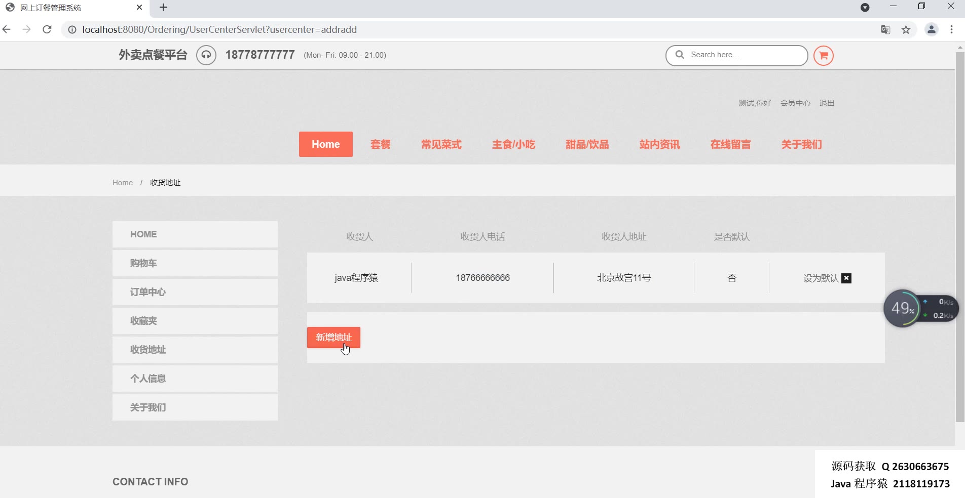Image resolution: width=965 pixels, height=498 pixels.
Task: Open the 甜品/饮品 menu
Action: tap(587, 144)
